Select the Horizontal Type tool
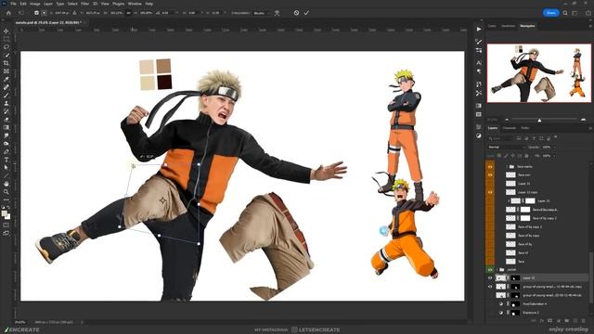This screenshot has height=334, width=594. 6,160
